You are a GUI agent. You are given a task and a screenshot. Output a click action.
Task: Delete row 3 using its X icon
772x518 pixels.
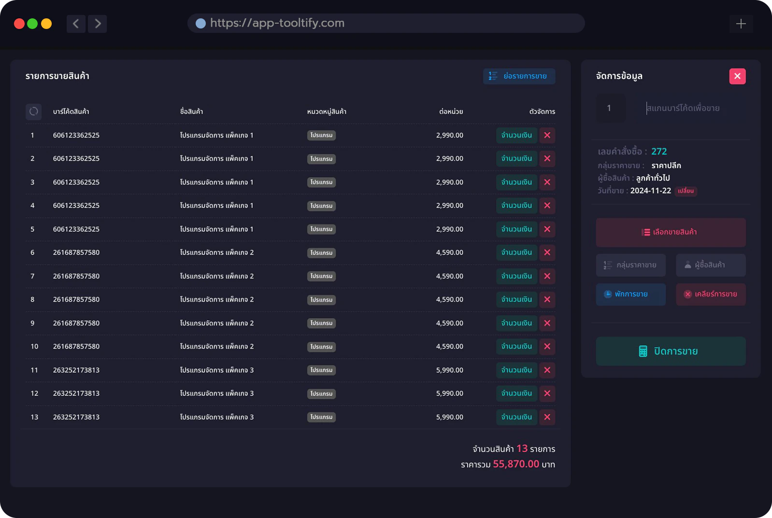pyautogui.click(x=547, y=182)
